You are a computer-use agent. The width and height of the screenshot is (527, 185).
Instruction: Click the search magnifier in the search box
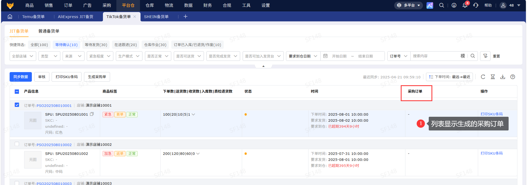point(473,56)
